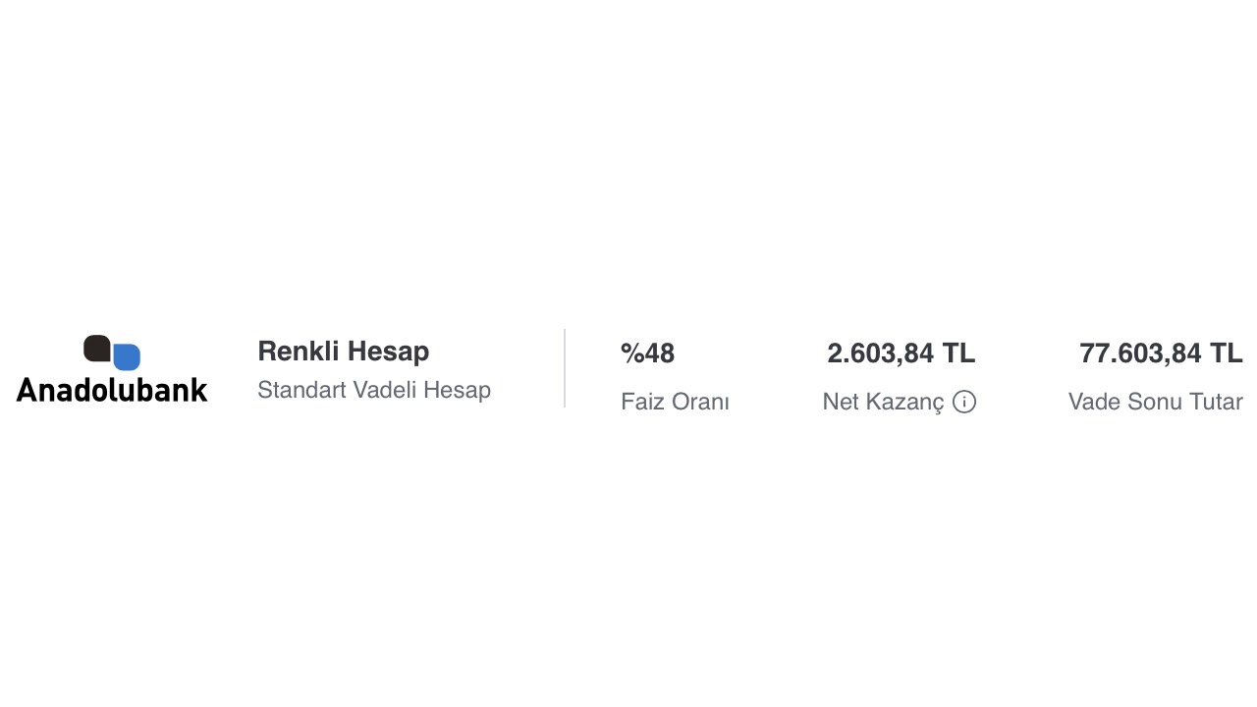1257x707 pixels.
Task: Click the dark rounded shape in the logo
Action: [x=96, y=349]
